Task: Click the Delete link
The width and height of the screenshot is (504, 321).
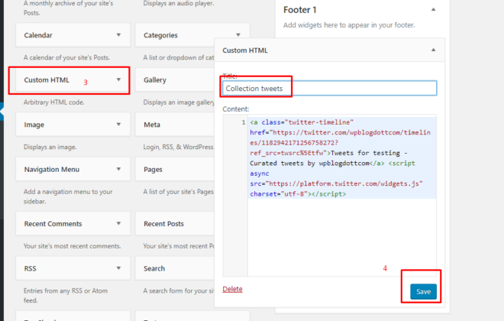Action: click(232, 289)
